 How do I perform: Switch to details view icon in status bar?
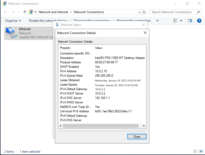[x=196, y=151]
